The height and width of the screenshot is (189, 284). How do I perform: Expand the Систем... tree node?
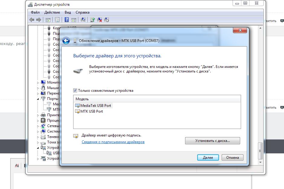38,132
